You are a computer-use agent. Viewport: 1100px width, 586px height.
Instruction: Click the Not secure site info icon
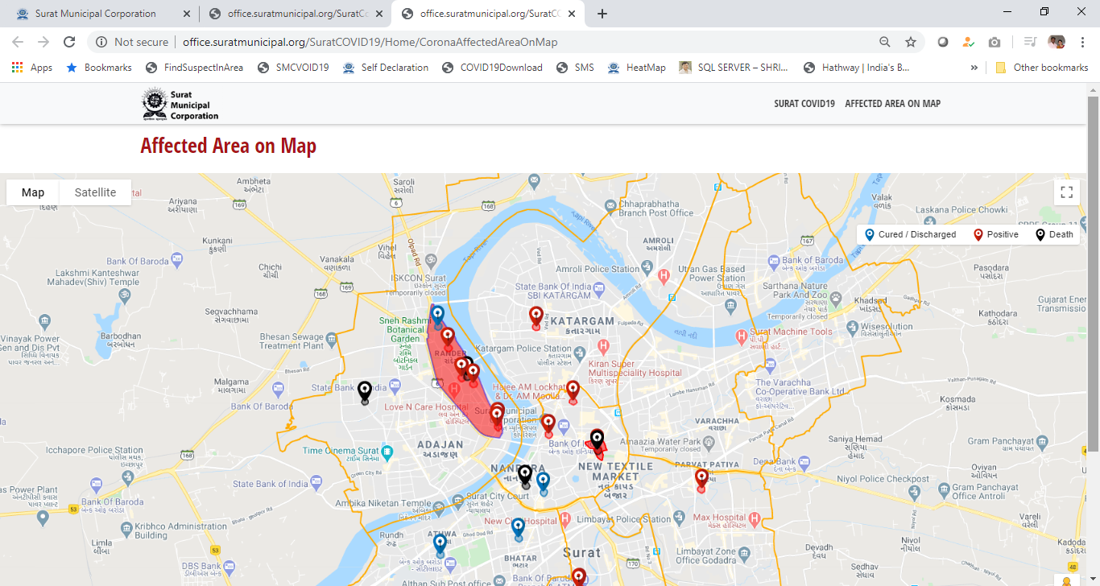pos(102,42)
